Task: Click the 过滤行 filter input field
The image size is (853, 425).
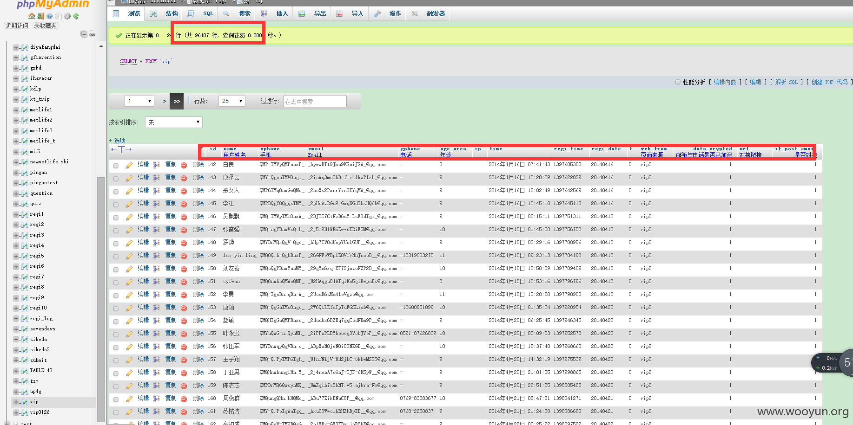Action: [x=315, y=101]
